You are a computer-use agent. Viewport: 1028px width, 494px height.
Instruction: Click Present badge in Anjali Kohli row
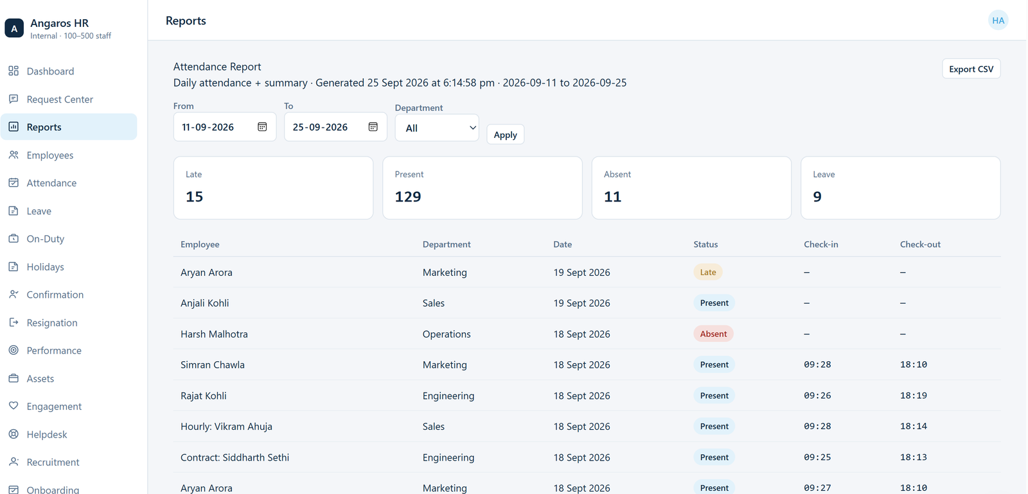tap(714, 303)
